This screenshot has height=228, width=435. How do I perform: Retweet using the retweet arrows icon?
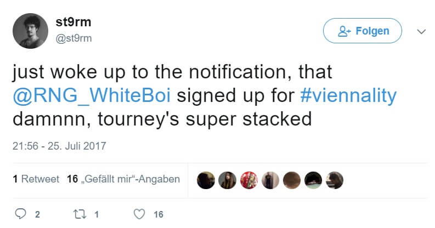click(x=81, y=214)
